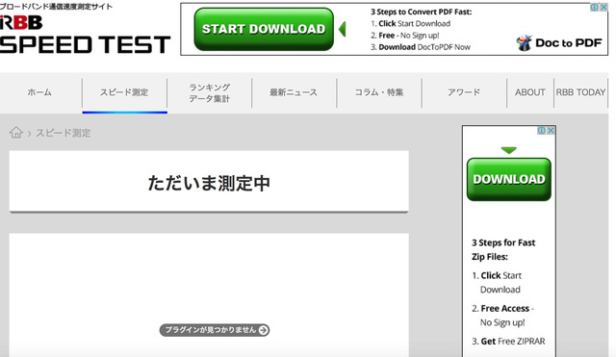616x357 pixels.
Task: Open the ホーム navigation tab
Action: coord(39,92)
